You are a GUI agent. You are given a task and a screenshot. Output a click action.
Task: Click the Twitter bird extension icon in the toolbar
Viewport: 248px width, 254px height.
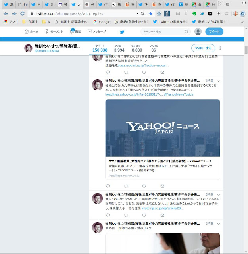click(x=202, y=14)
